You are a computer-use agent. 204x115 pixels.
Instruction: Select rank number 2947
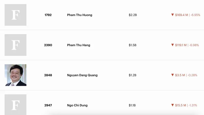(48, 105)
